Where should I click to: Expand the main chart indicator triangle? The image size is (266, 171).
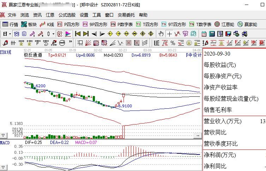pyautogui.click(x=3, y=135)
